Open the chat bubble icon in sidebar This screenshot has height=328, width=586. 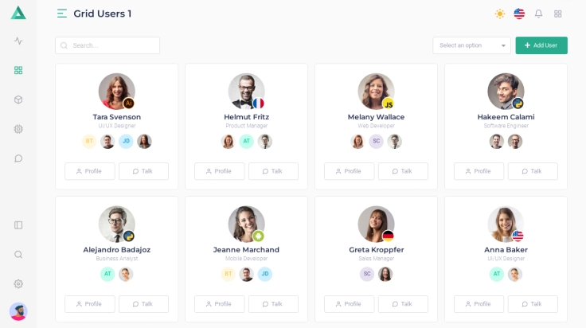pos(18,158)
